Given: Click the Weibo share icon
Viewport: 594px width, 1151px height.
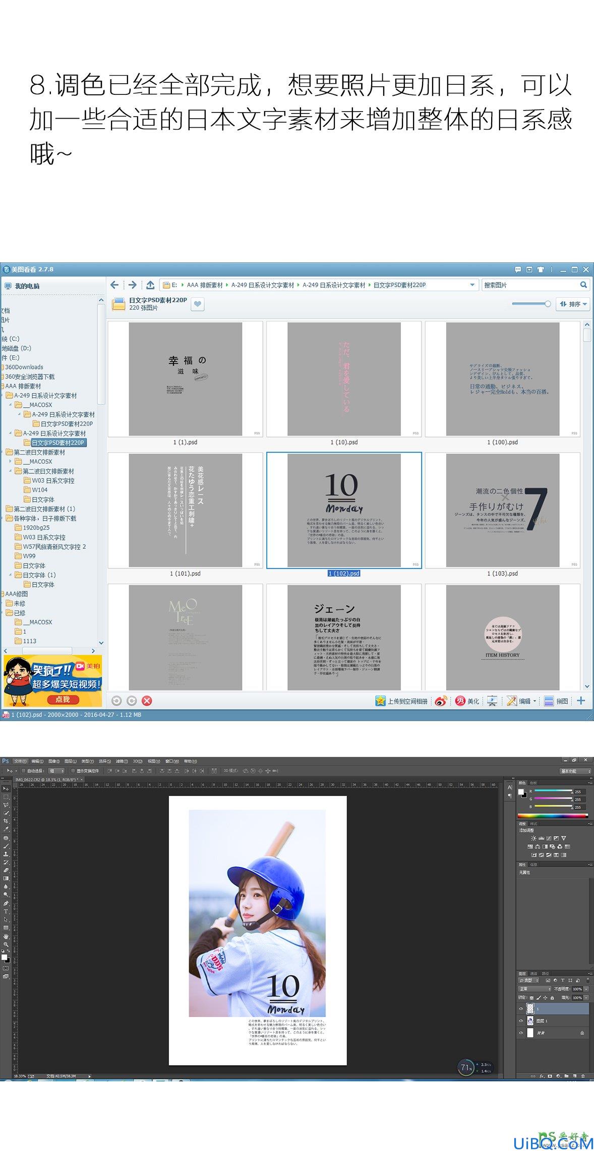Looking at the screenshot, I should click(441, 701).
